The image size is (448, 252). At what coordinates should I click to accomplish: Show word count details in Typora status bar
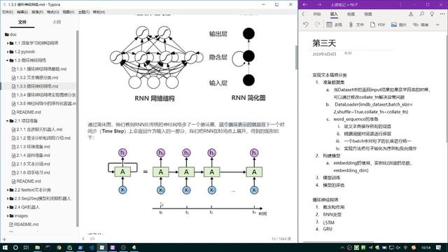[x=281, y=239]
